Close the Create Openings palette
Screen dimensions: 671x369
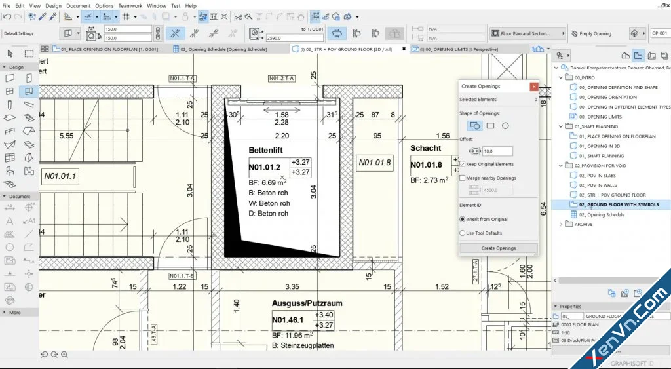[x=533, y=87]
